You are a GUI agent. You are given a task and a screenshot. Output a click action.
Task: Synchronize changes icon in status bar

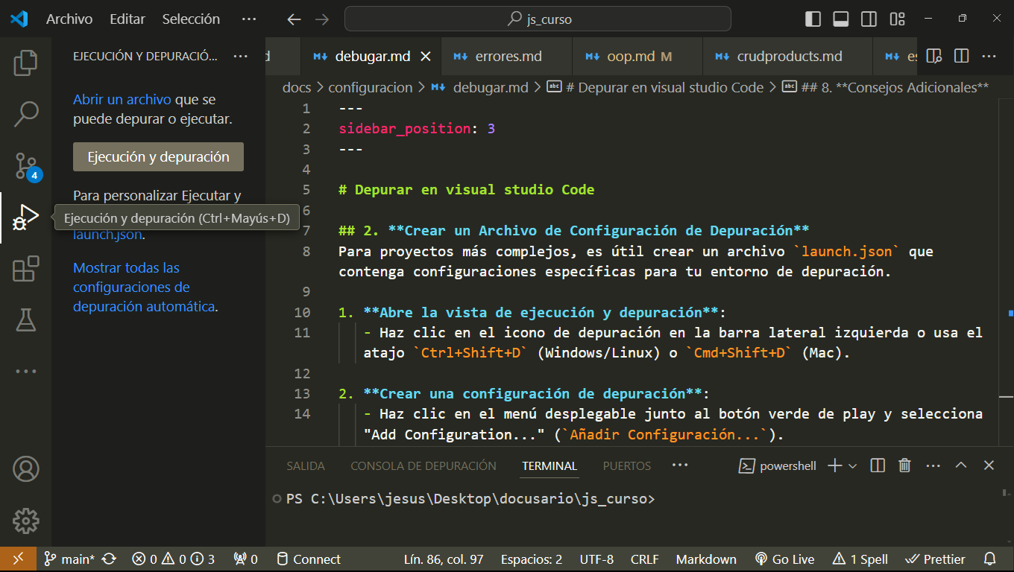pos(109,559)
